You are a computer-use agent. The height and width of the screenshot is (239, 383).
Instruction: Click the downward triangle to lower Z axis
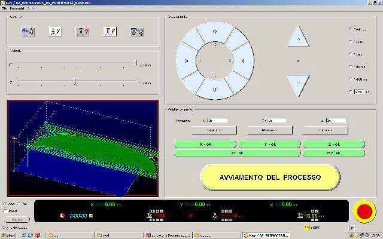[x=297, y=84]
